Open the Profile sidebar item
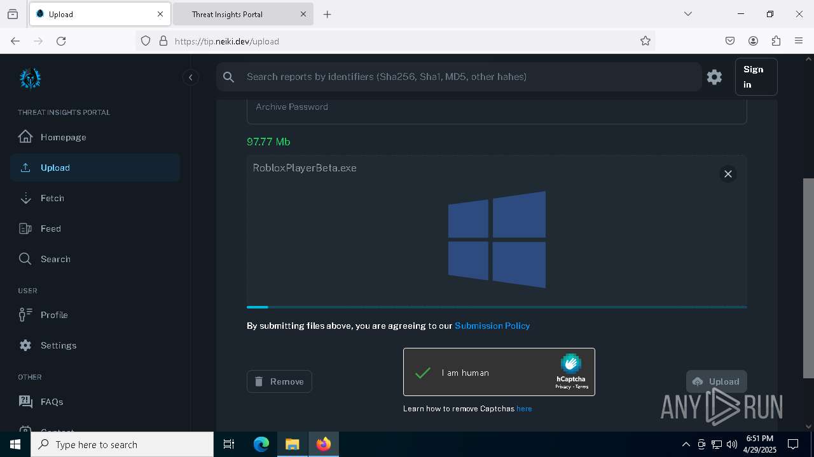 point(95,315)
